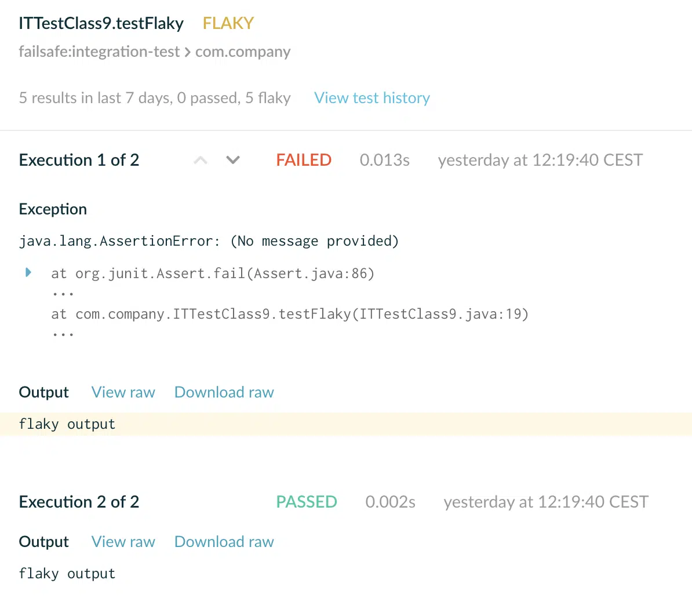Image resolution: width=692 pixels, height=598 pixels.
Task: Open failsafe:integration-test breadcrumb
Action: pyautogui.click(x=99, y=52)
